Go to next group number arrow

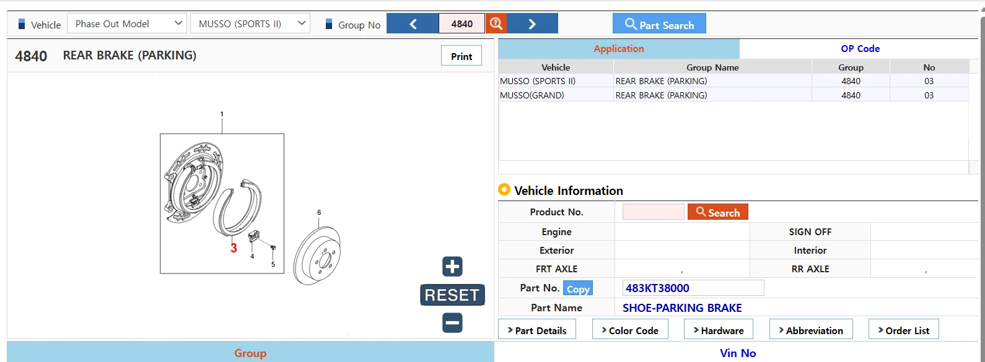click(532, 24)
